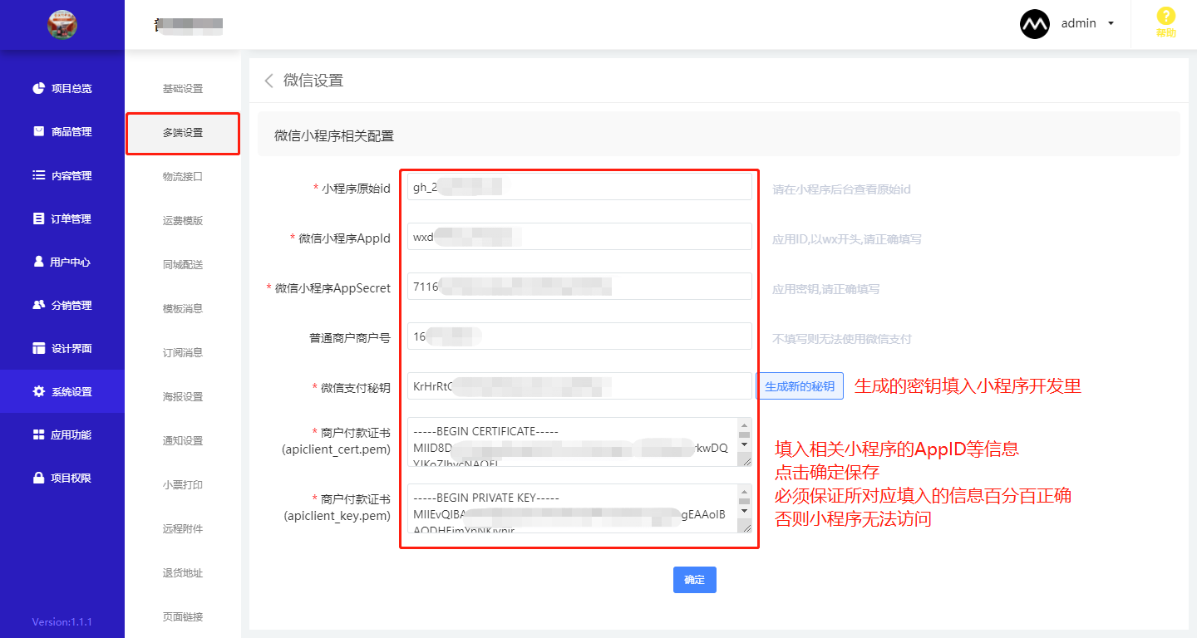Click the project logo avatar at top left
Image resolution: width=1197 pixels, height=638 pixels.
pyautogui.click(x=62, y=24)
